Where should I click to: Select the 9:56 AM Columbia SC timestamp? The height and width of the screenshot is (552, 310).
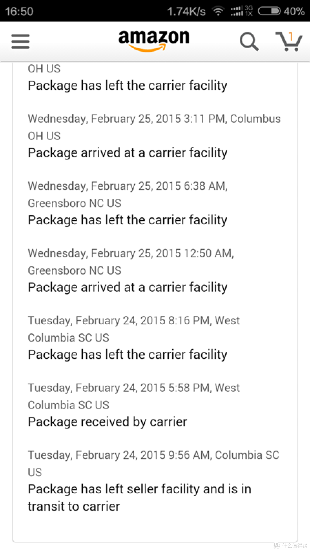click(x=154, y=463)
